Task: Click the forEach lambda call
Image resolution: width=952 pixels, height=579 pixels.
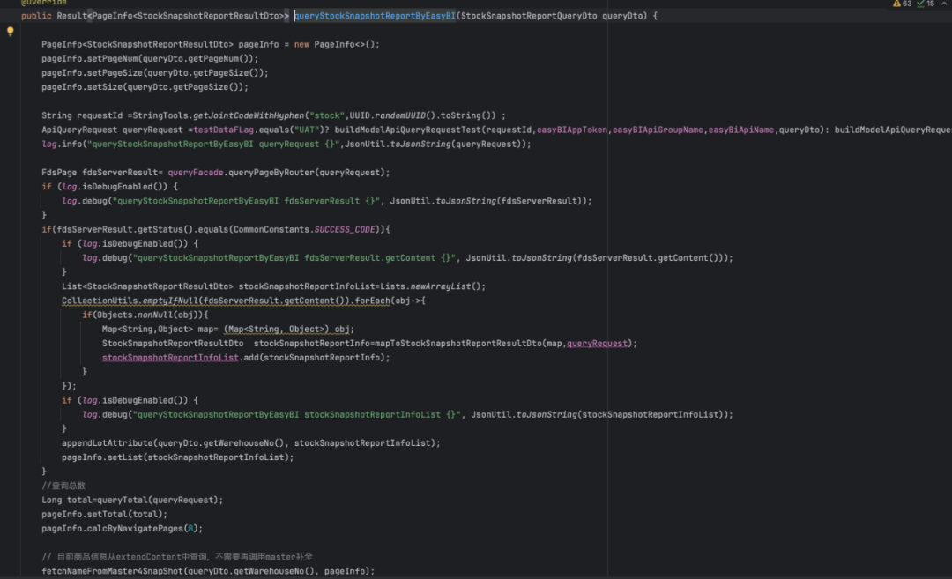Action: pyautogui.click(x=373, y=301)
